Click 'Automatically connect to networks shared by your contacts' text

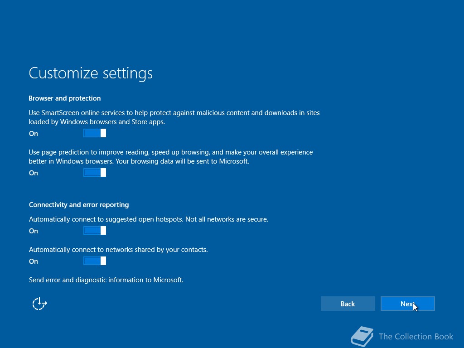[118, 250]
